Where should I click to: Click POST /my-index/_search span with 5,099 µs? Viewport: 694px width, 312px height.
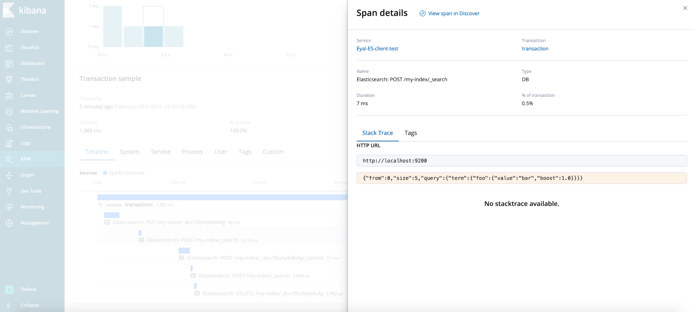click(244, 276)
